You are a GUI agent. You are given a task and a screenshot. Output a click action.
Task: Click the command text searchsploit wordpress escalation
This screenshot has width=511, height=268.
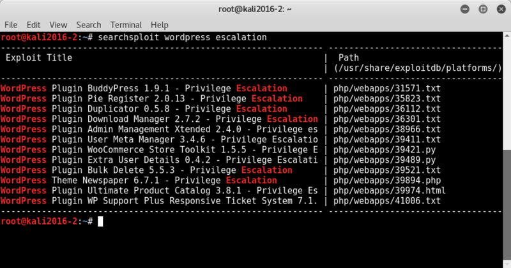click(182, 38)
